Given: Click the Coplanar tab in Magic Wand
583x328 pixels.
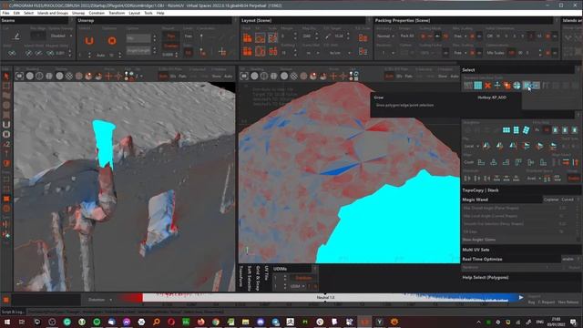Looking at the screenshot, I should coord(551,200).
